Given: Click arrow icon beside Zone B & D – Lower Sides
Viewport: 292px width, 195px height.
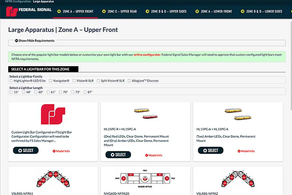Looking at the screenshot, I should pos(242,11).
